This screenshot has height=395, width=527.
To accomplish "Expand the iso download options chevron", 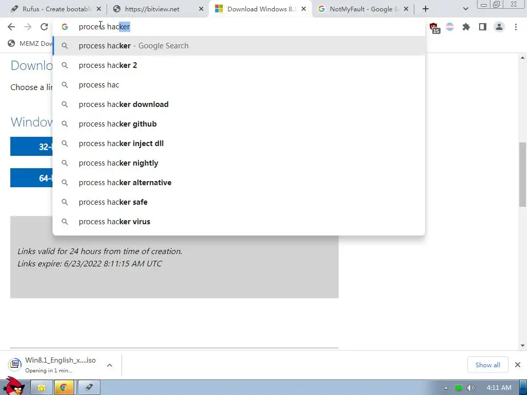I will pos(110,365).
